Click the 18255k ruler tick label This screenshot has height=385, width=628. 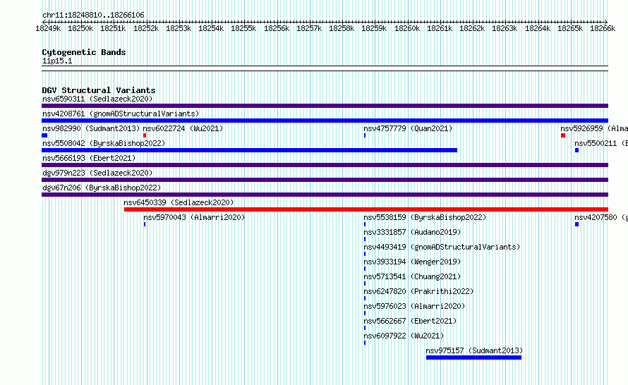pos(243,28)
